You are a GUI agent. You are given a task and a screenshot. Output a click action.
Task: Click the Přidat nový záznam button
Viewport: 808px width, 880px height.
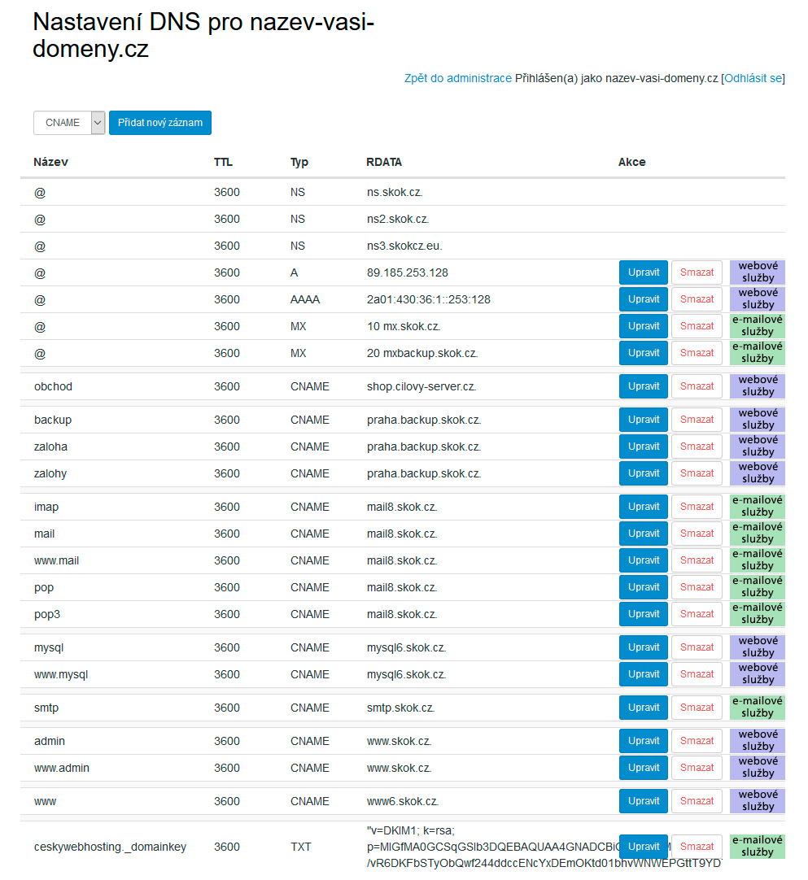click(x=160, y=123)
